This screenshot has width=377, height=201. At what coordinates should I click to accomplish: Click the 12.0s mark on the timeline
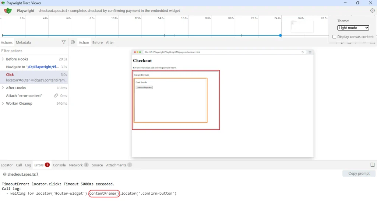pos(138,18)
